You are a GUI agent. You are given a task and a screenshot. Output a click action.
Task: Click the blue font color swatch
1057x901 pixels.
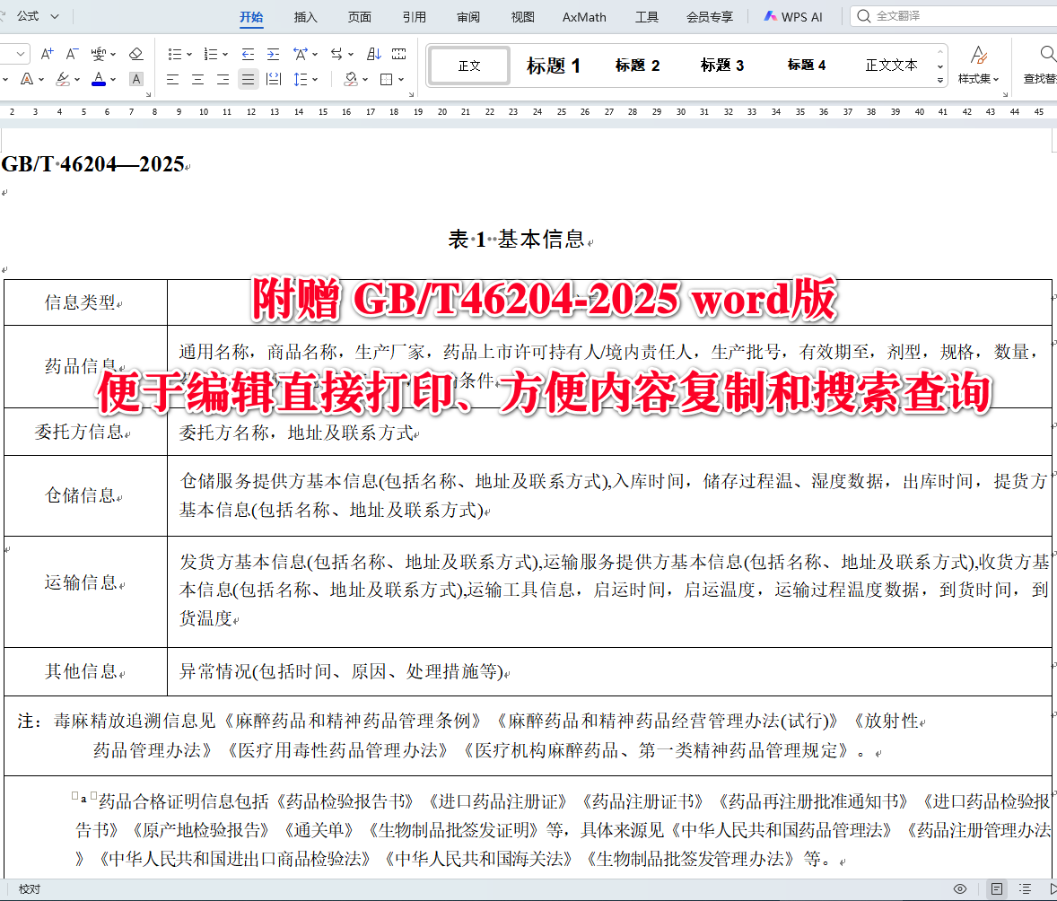(99, 83)
